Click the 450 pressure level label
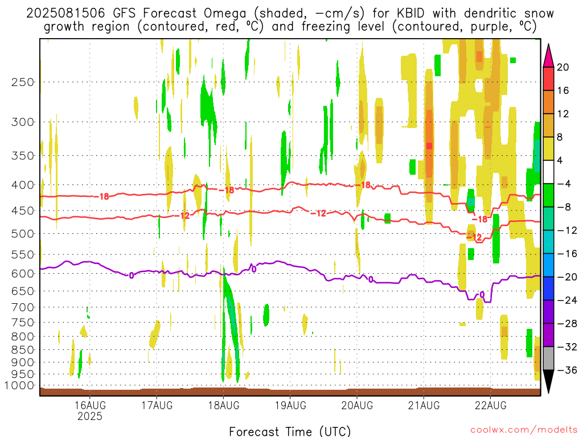Image resolution: width=583 pixels, height=437 pixels. [x=23, y=211]
